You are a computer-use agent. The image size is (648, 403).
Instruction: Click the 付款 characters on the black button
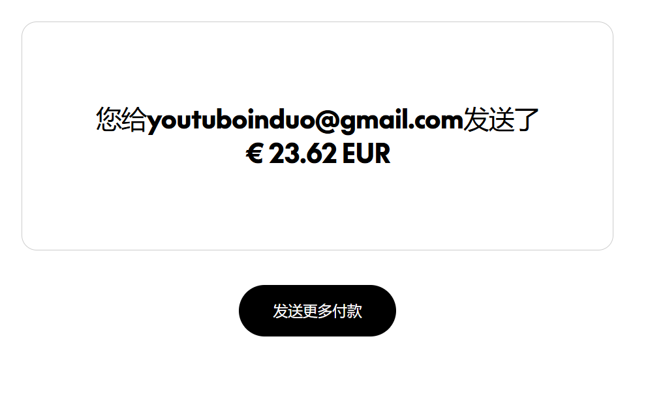pos(347,311)
